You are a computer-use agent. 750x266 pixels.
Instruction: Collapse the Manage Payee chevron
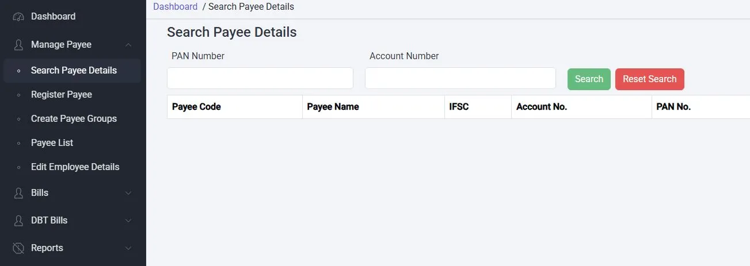pos(128,45)
